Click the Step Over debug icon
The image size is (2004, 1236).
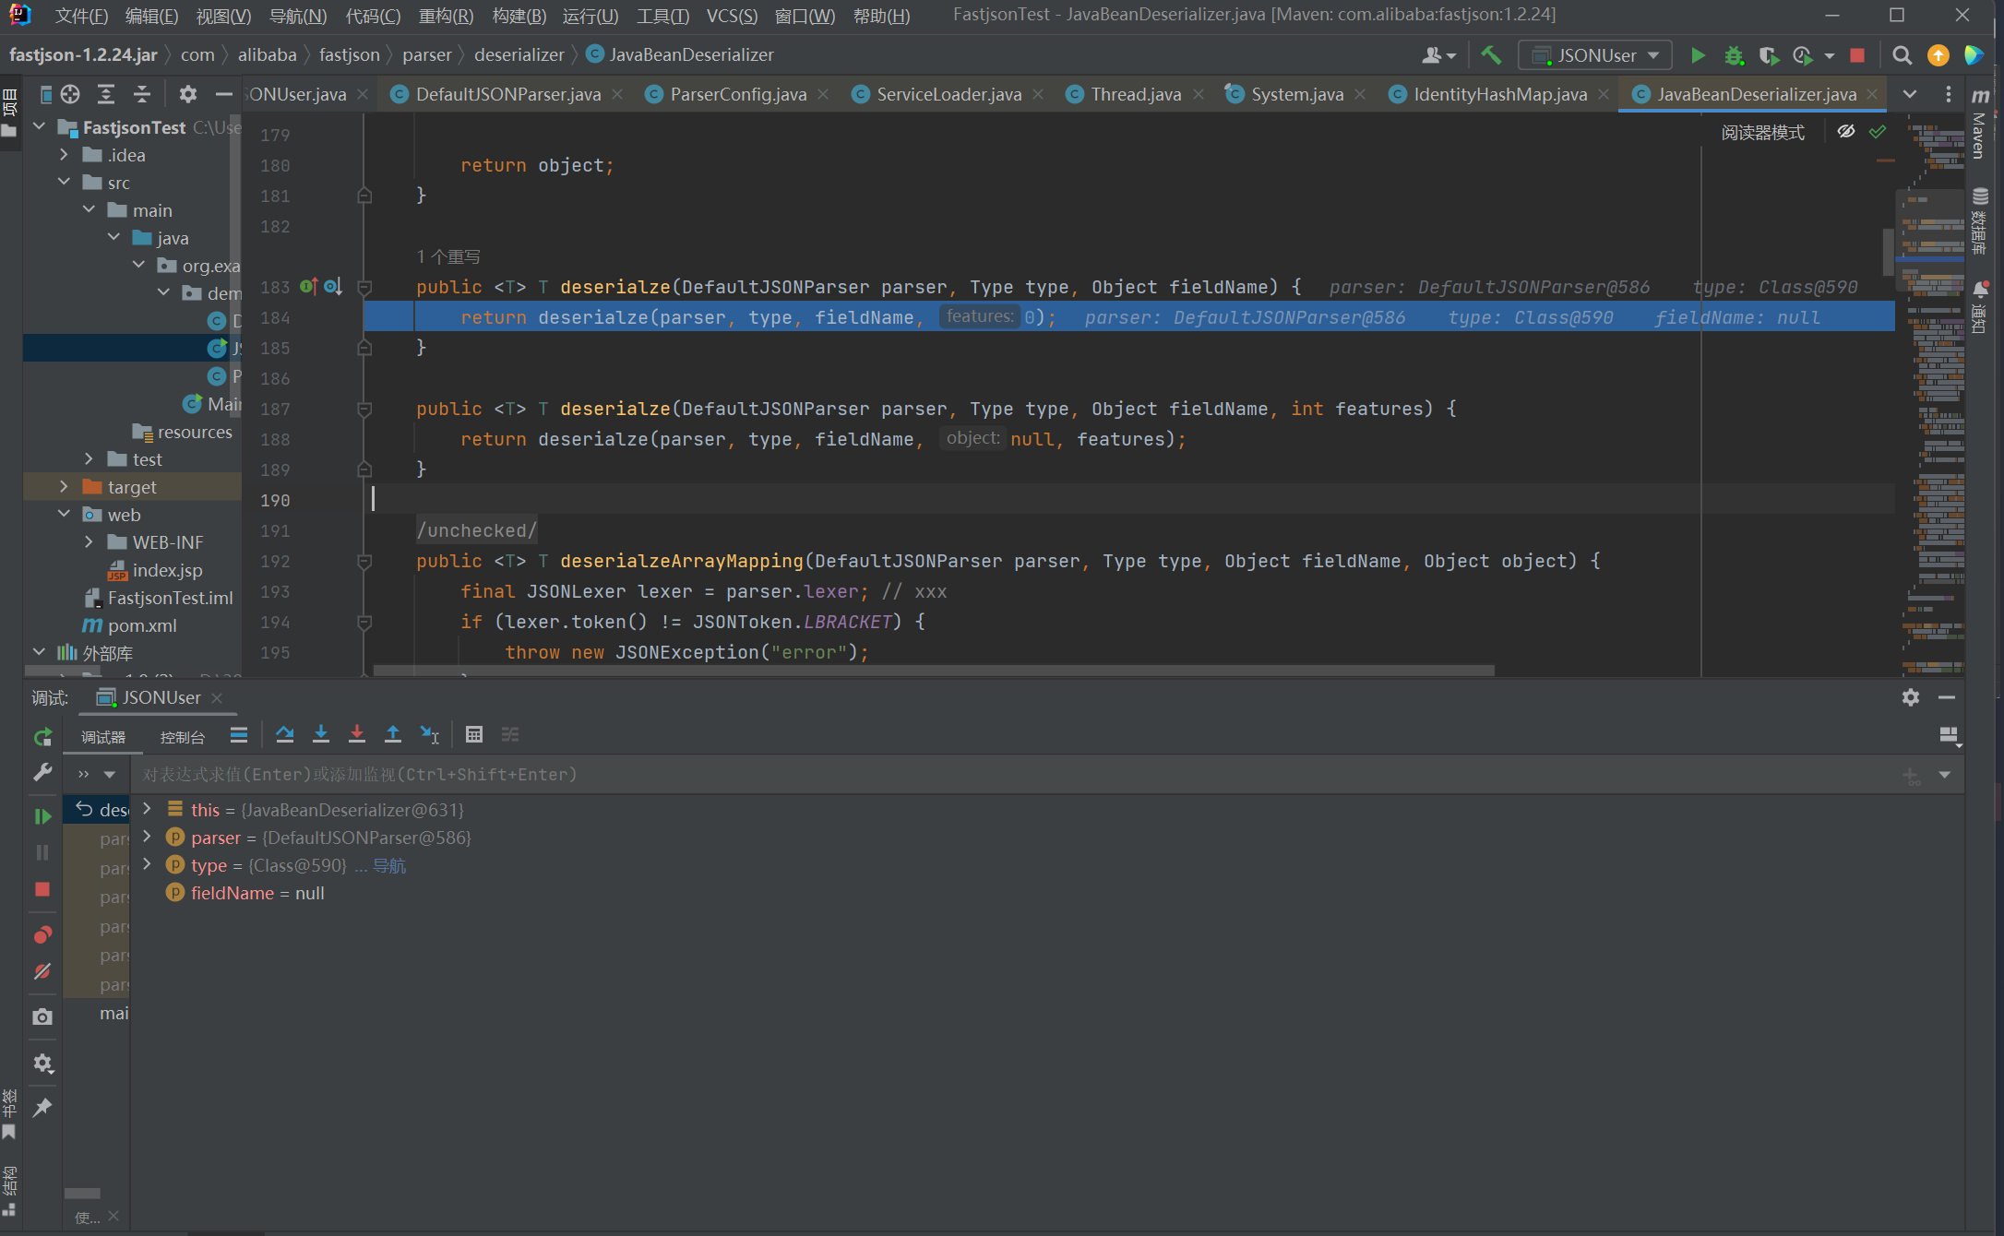[x=285, y=734]
